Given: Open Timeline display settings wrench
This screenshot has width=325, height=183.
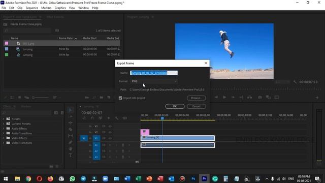Looking at the screenshot, I should pyautogui.click(x=117, y=118).
